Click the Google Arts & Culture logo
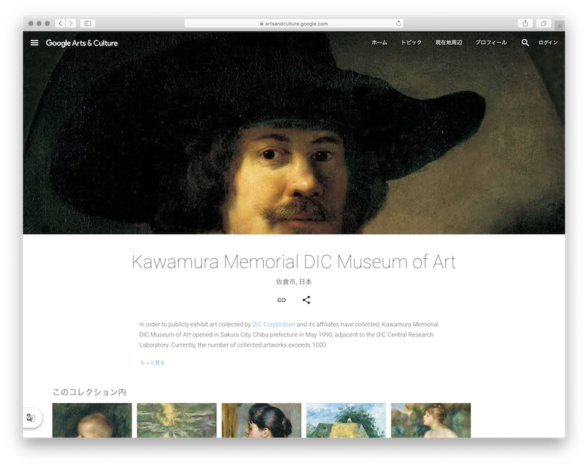 click(x=82, y=43)
